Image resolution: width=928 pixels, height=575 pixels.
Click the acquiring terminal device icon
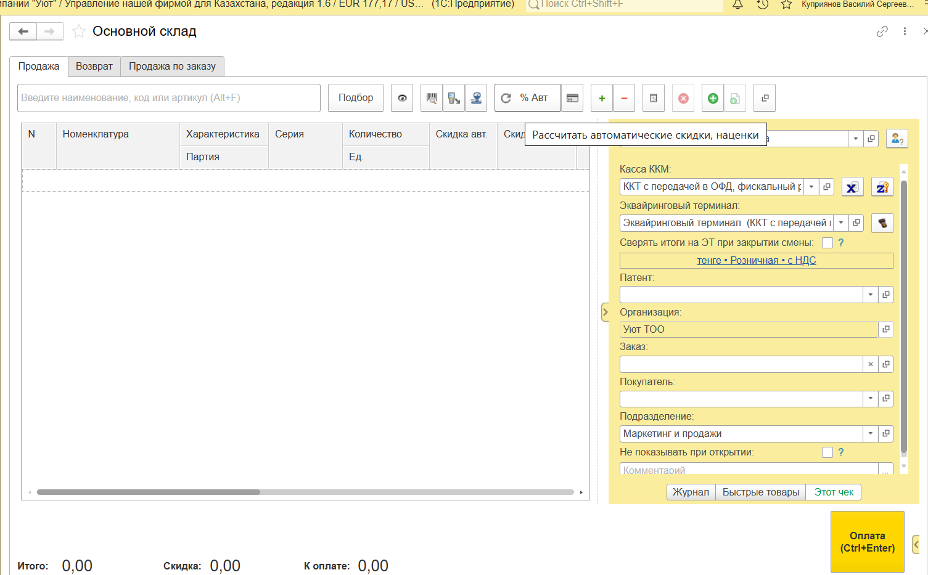[882, 223]
